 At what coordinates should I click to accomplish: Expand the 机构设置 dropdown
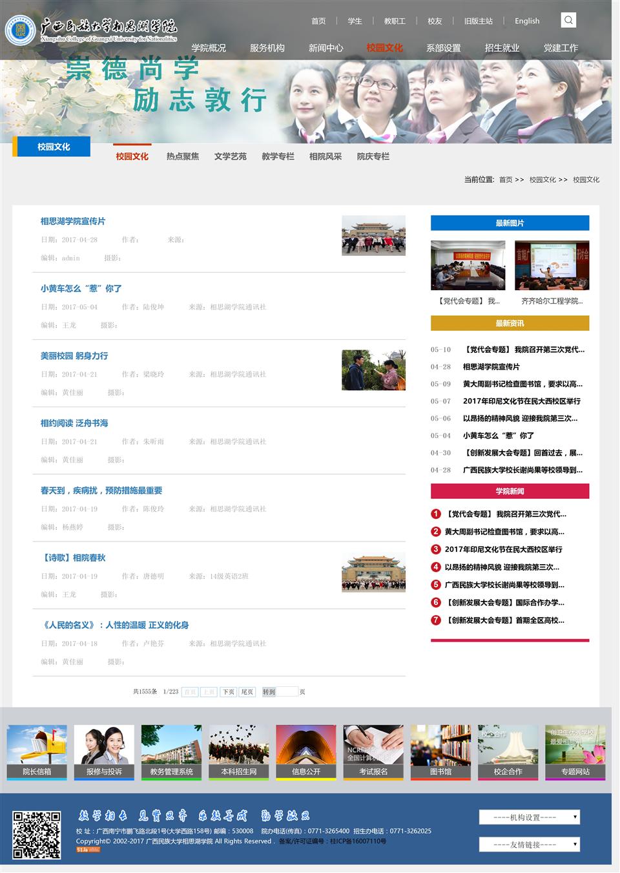(x=529, y=817)
